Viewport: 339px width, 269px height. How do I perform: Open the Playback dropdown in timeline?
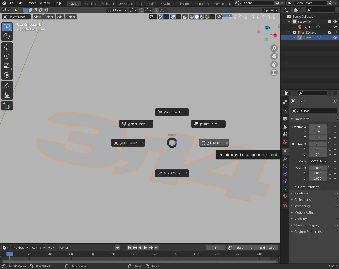click(x=21, y=248)
